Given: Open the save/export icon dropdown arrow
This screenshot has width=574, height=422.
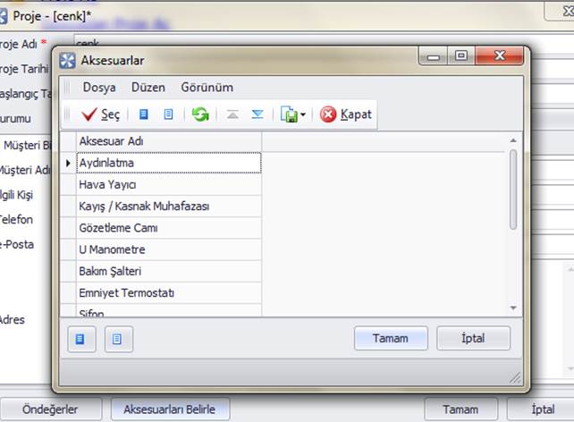Looking at the screenshot, I should coord(303,115).
